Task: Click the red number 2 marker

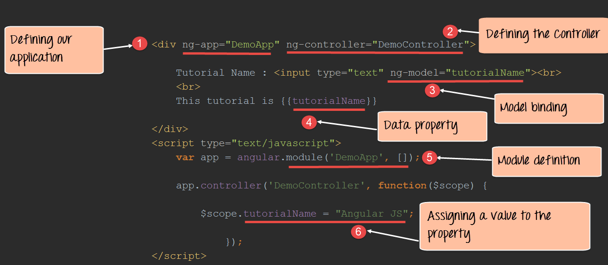Action: 450,31
